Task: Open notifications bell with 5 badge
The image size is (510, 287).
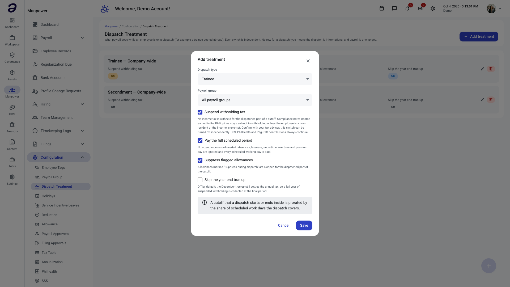Action: tap(407, 9)
